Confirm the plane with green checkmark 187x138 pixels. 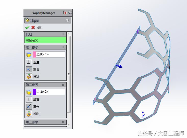pyautogui.click(x=27, y=27)
